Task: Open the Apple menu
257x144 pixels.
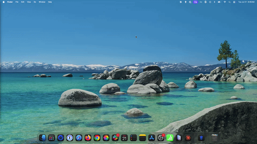Action: coord(4,2)
